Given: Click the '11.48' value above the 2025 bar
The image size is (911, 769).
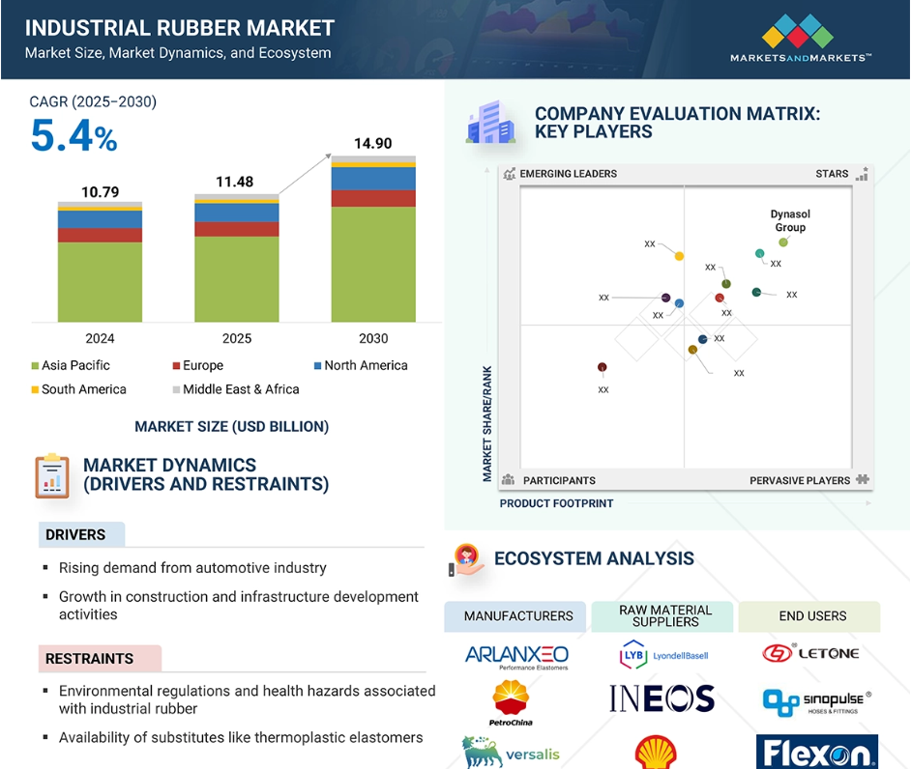Looking at the screenshot, I should [x=235, y=183].
